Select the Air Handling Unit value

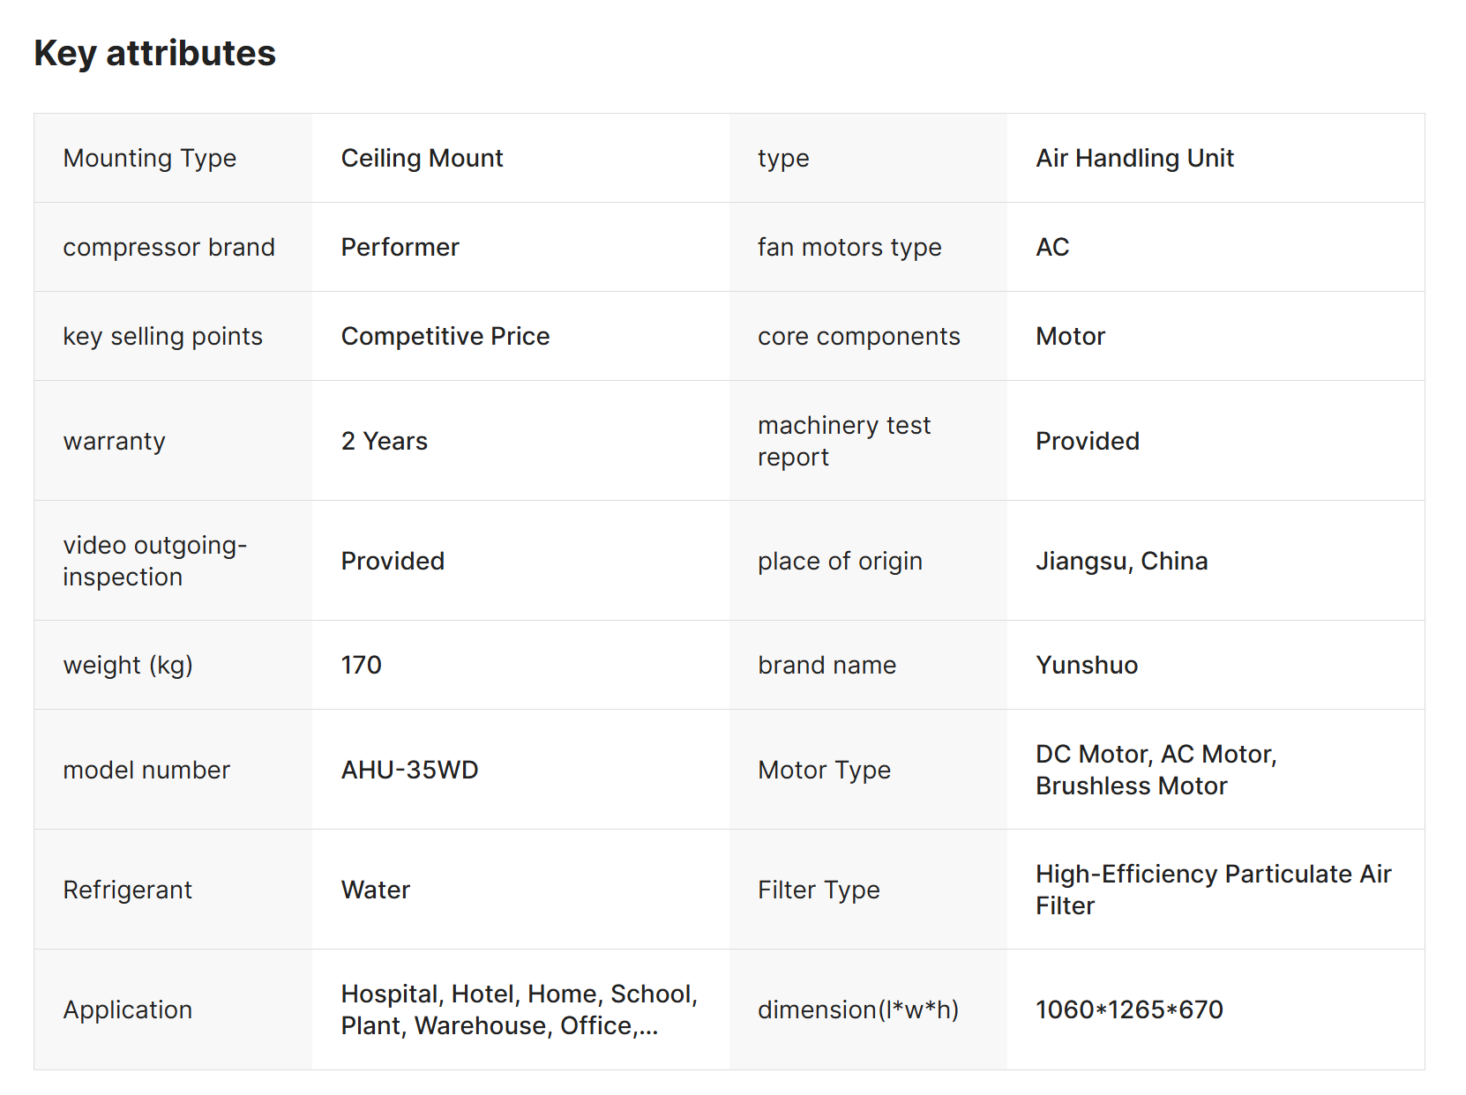1134,159
